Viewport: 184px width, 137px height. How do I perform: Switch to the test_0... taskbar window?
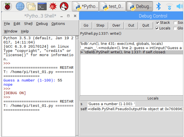point(112,6)
